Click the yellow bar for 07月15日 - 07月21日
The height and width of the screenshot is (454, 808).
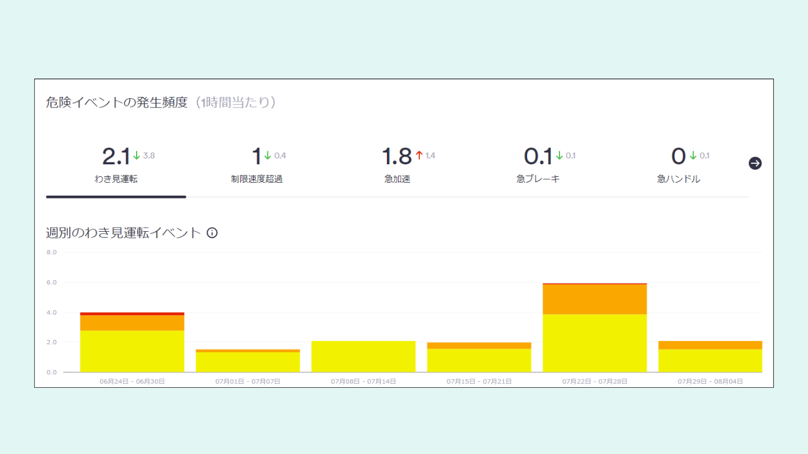479,360
